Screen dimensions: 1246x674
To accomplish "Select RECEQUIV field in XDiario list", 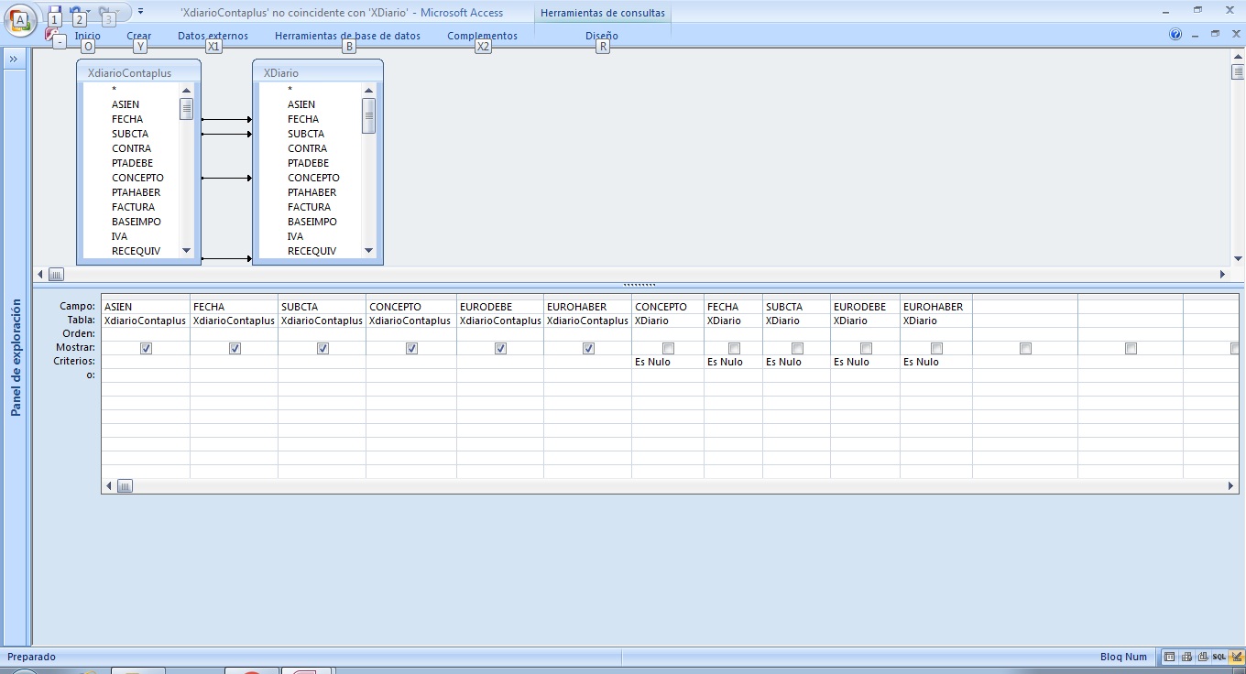I will [x=311, y=251].
